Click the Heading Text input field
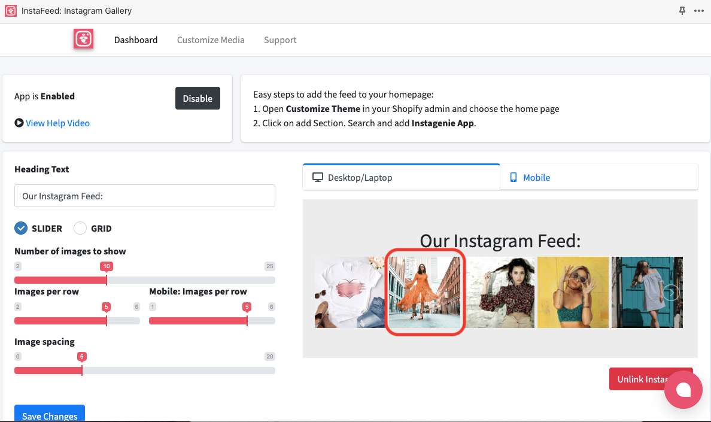 [x=144, y=196]
